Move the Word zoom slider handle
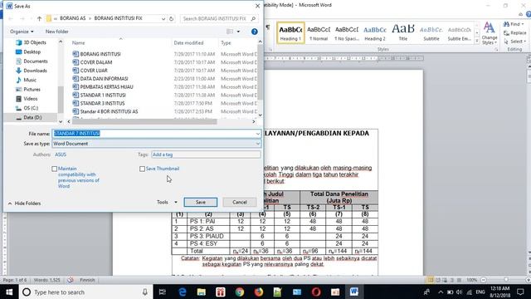This screenshot has width=531, height=299. pyautogui.click(x=506, y=280)
